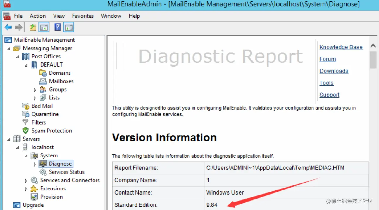The height and width of the screenshot is (210, 379).
Task: Click the Post Offices icon
Action: click(26, 56)
